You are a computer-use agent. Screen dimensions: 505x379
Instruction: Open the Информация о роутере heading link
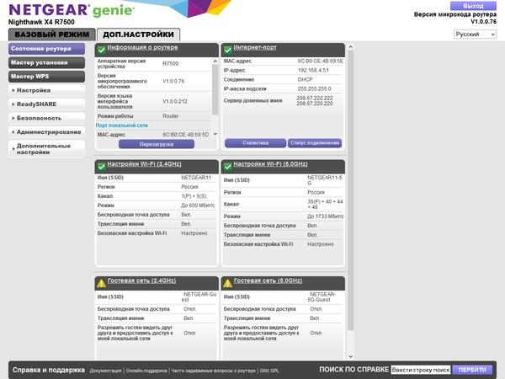coord(142,47)
